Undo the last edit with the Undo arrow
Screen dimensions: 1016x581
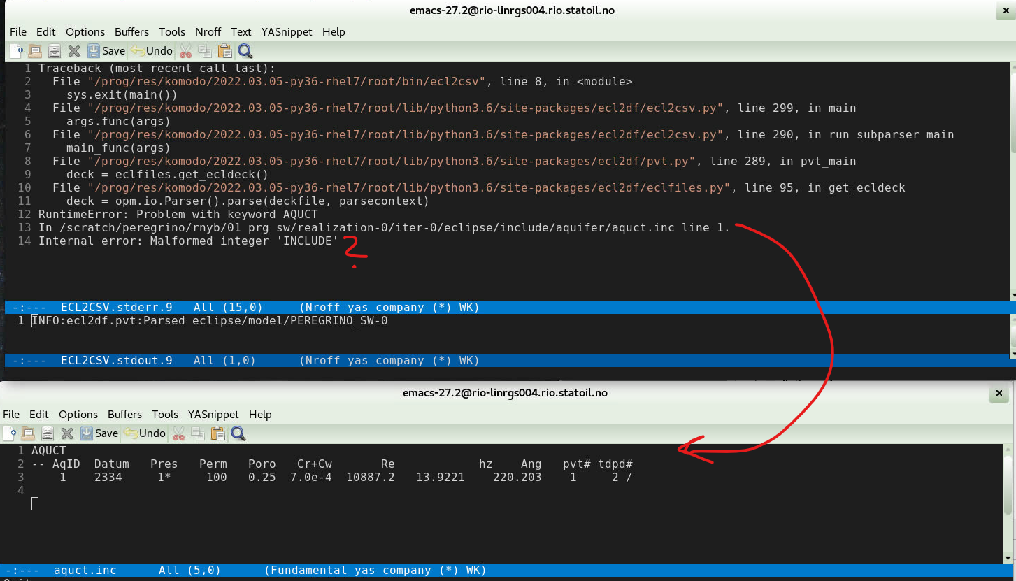(x=137, y=50)
